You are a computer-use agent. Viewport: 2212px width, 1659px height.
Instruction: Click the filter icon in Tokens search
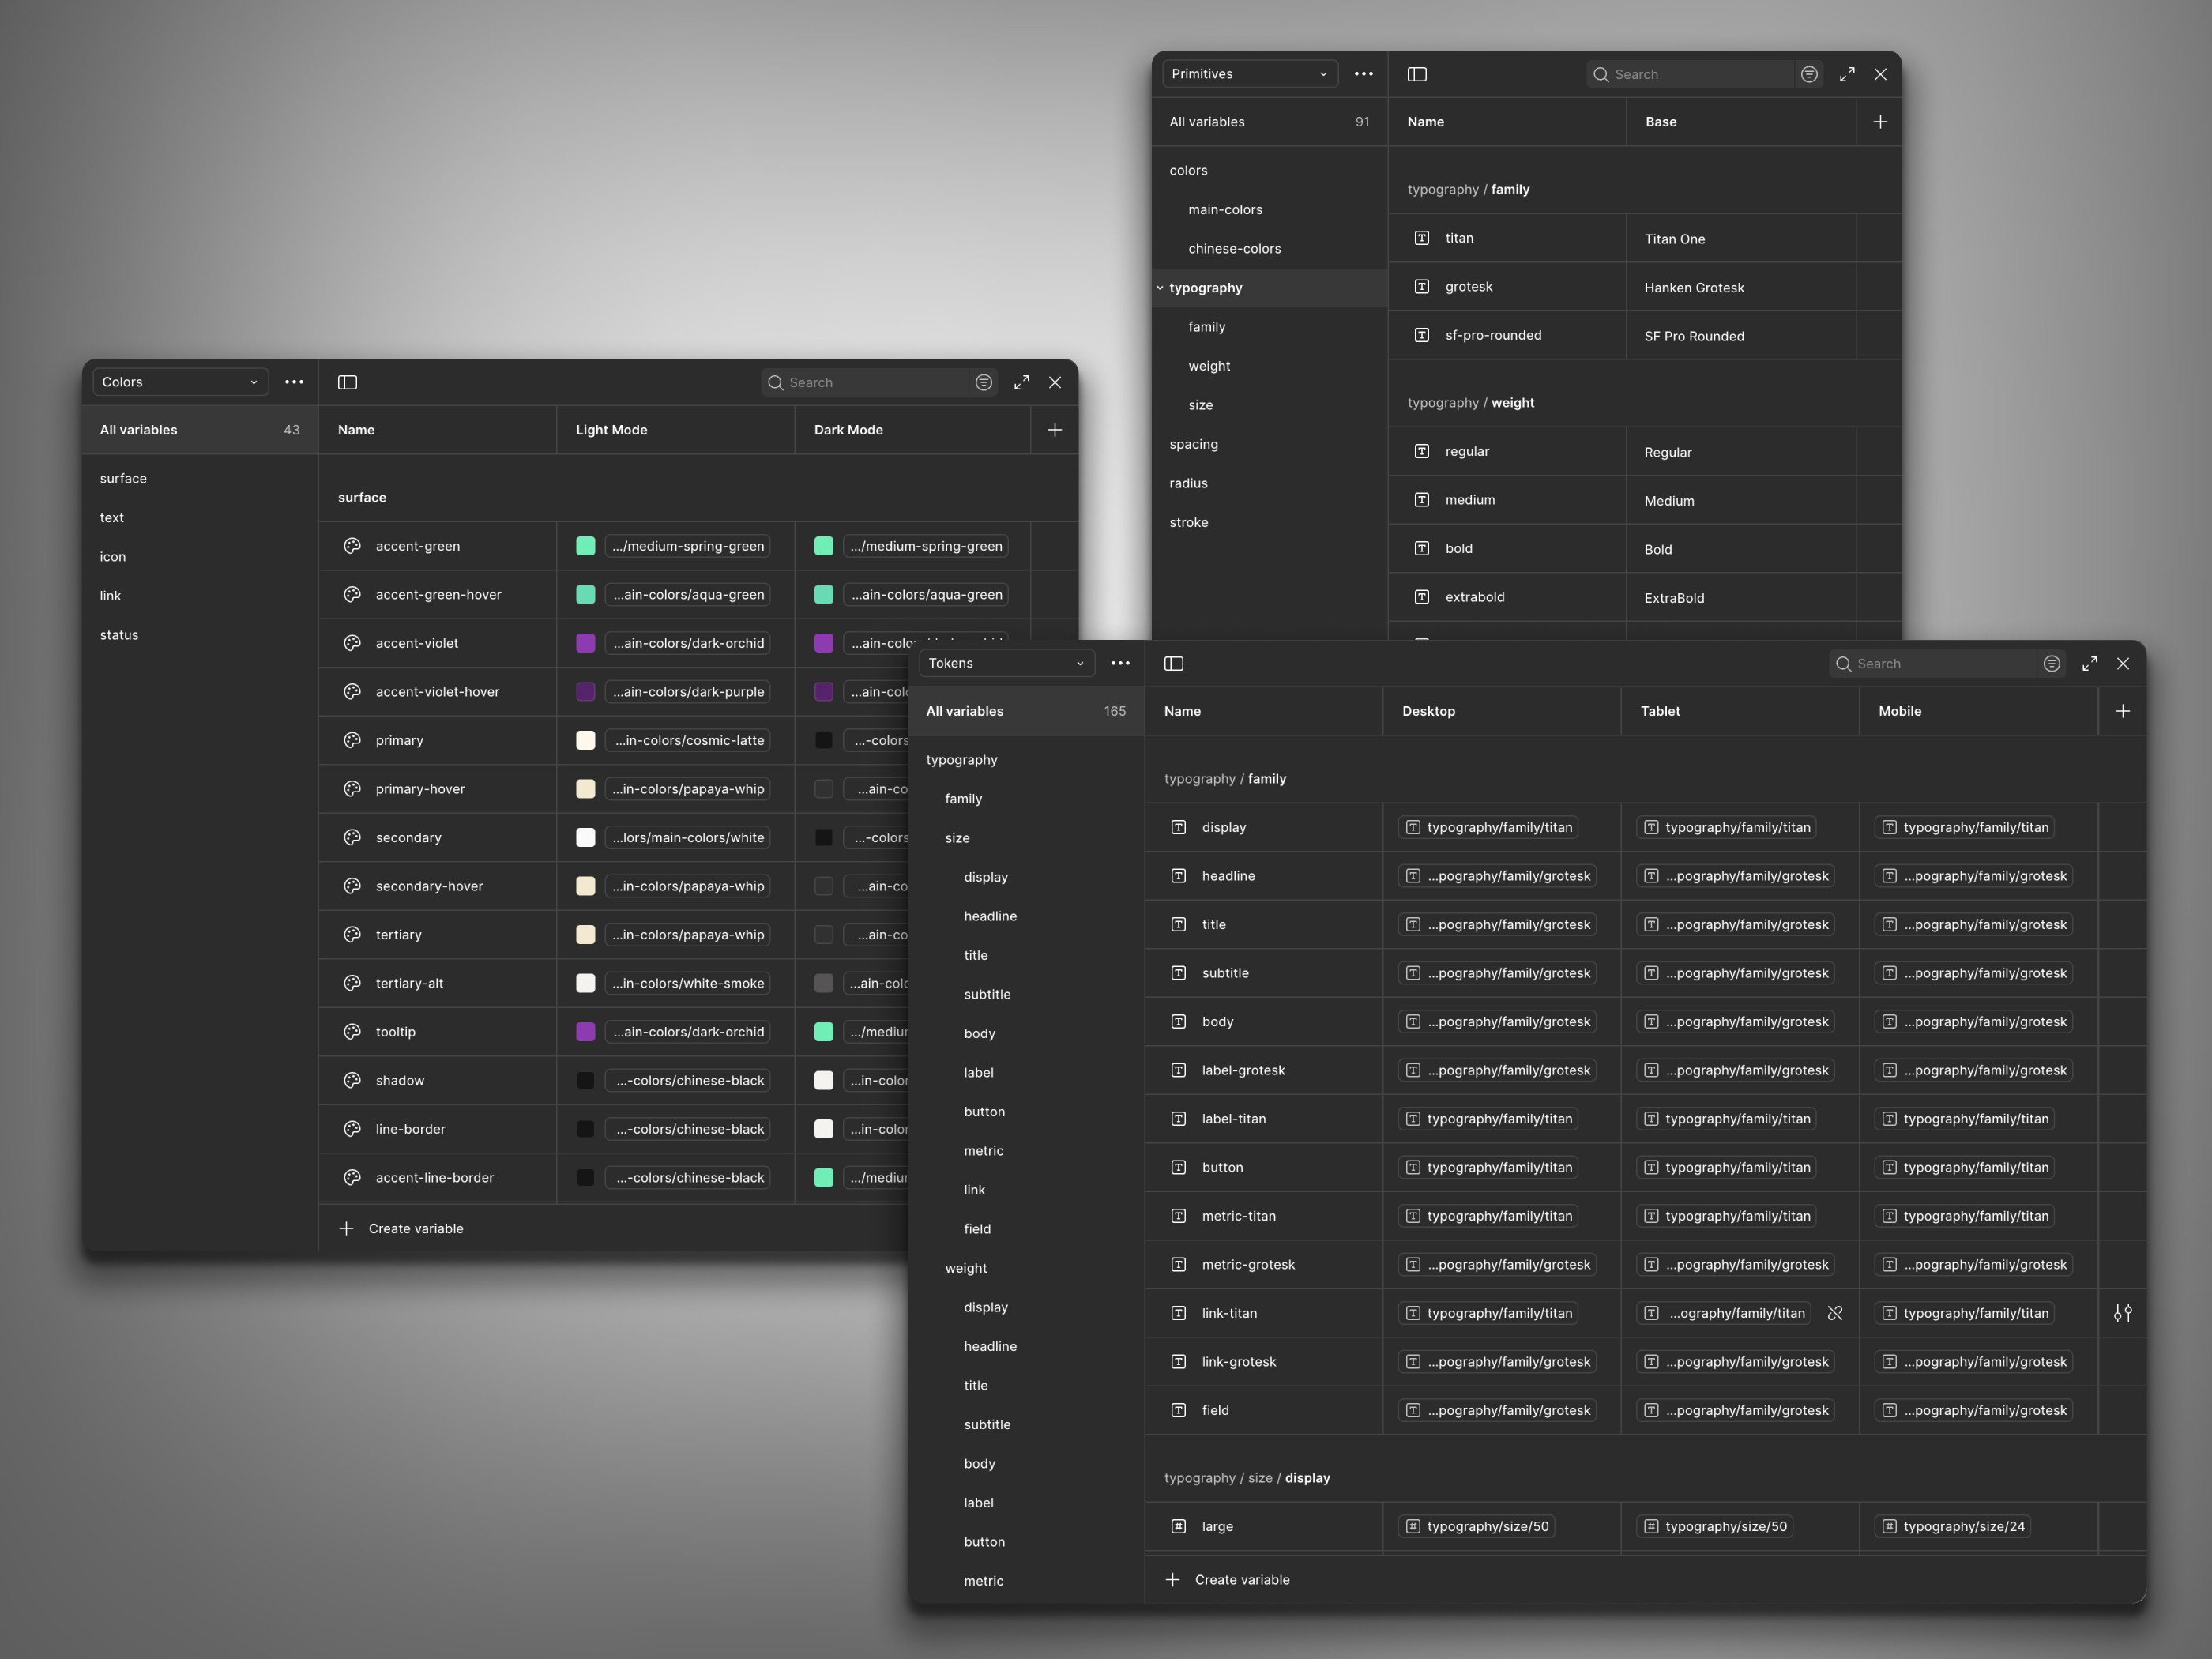(x=2052, y=663)
